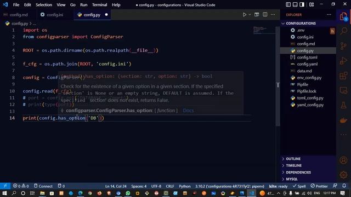
Task: Toggle Panel layout button
Action: pos(295,4)
